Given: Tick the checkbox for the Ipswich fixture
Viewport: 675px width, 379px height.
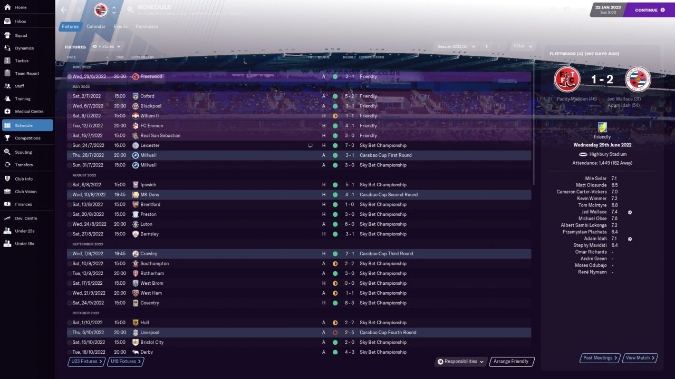Looking at the screenshot, I should pyautogui.click(x=70, y=185).
